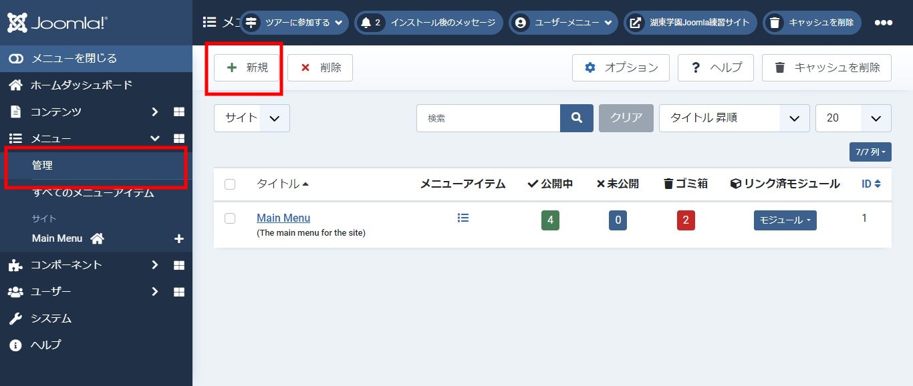Tick the Main Menu row checkbox
913x386 pixels.
230,218
